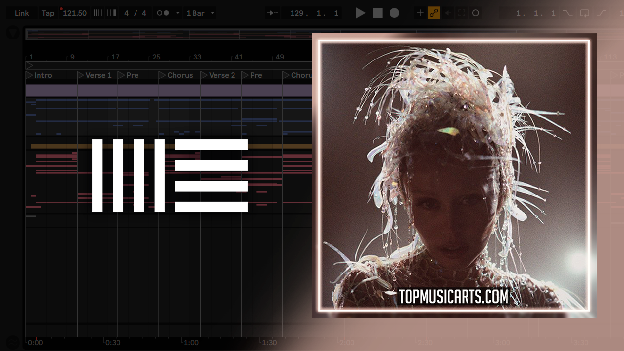Hit the Arrangement Record circle button
This screenshot has height=351, width=624.
pyautogui.click(x=394, y=13)
